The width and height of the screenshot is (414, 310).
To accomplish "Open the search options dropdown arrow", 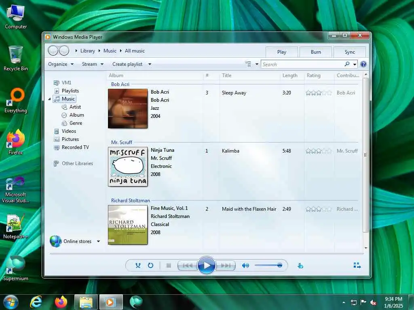I will click(x=355, y=64).
